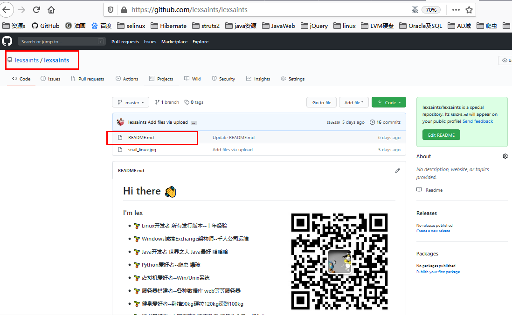Click the Update README.md commit message

234,137
